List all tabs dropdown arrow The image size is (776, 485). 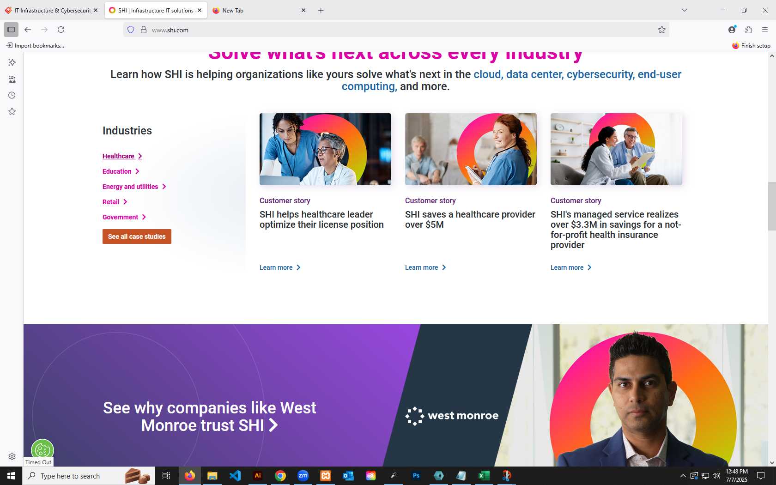click(685, 10)
